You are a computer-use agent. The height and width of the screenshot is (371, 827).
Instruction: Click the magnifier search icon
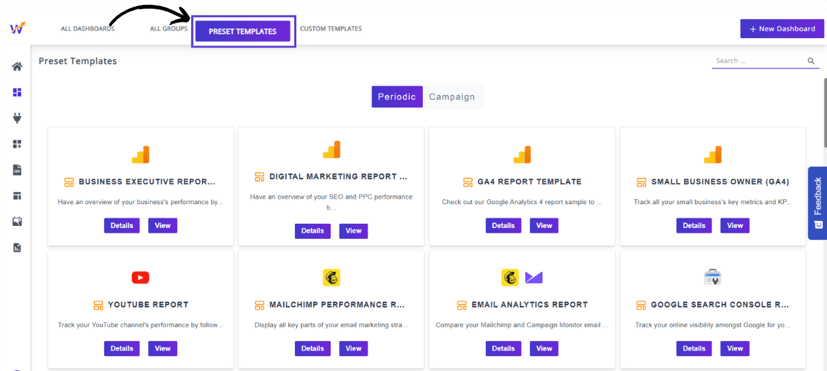(811, 61)
